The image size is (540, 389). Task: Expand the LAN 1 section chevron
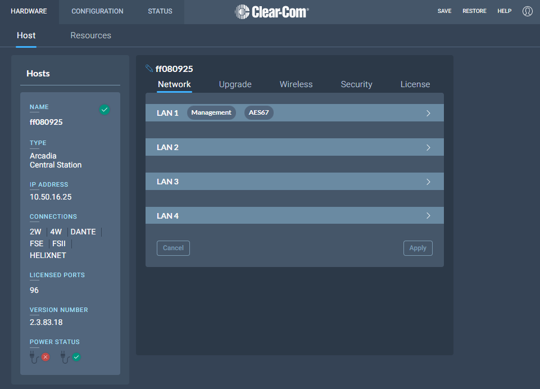pyautogui.click(x=428, y=113)
